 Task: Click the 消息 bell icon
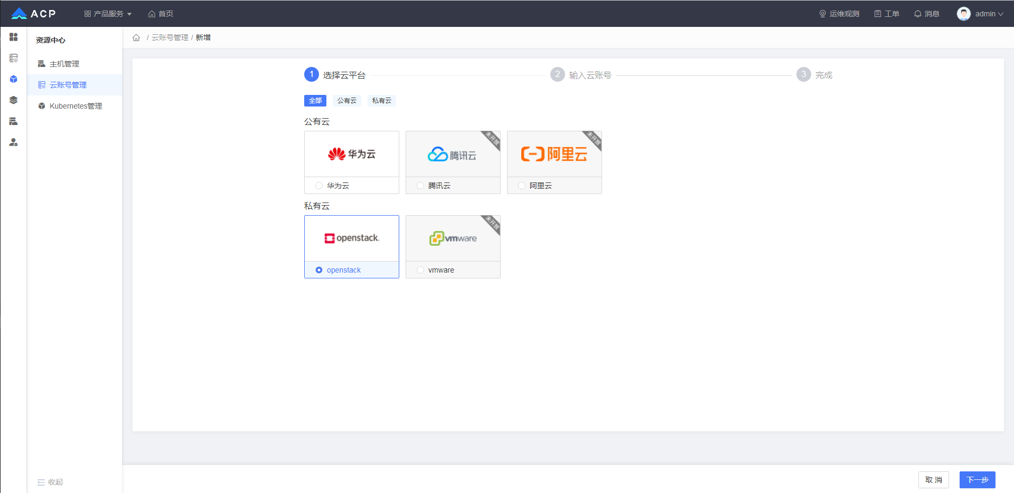(x=918, y=14)
